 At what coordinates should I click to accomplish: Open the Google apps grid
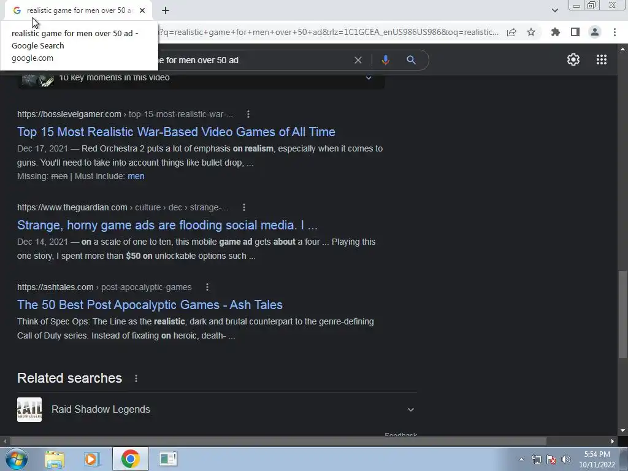point(602,59)
